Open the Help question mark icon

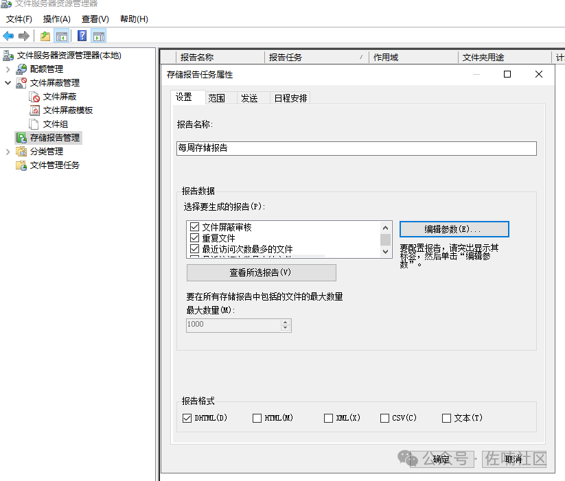coord(82,36)
